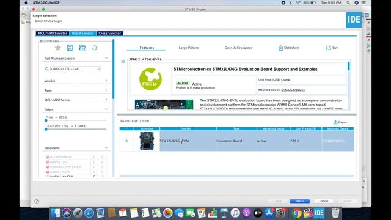The image size is (391, 220).
Task: Open Siri from the dock
Action: (67, 213)
